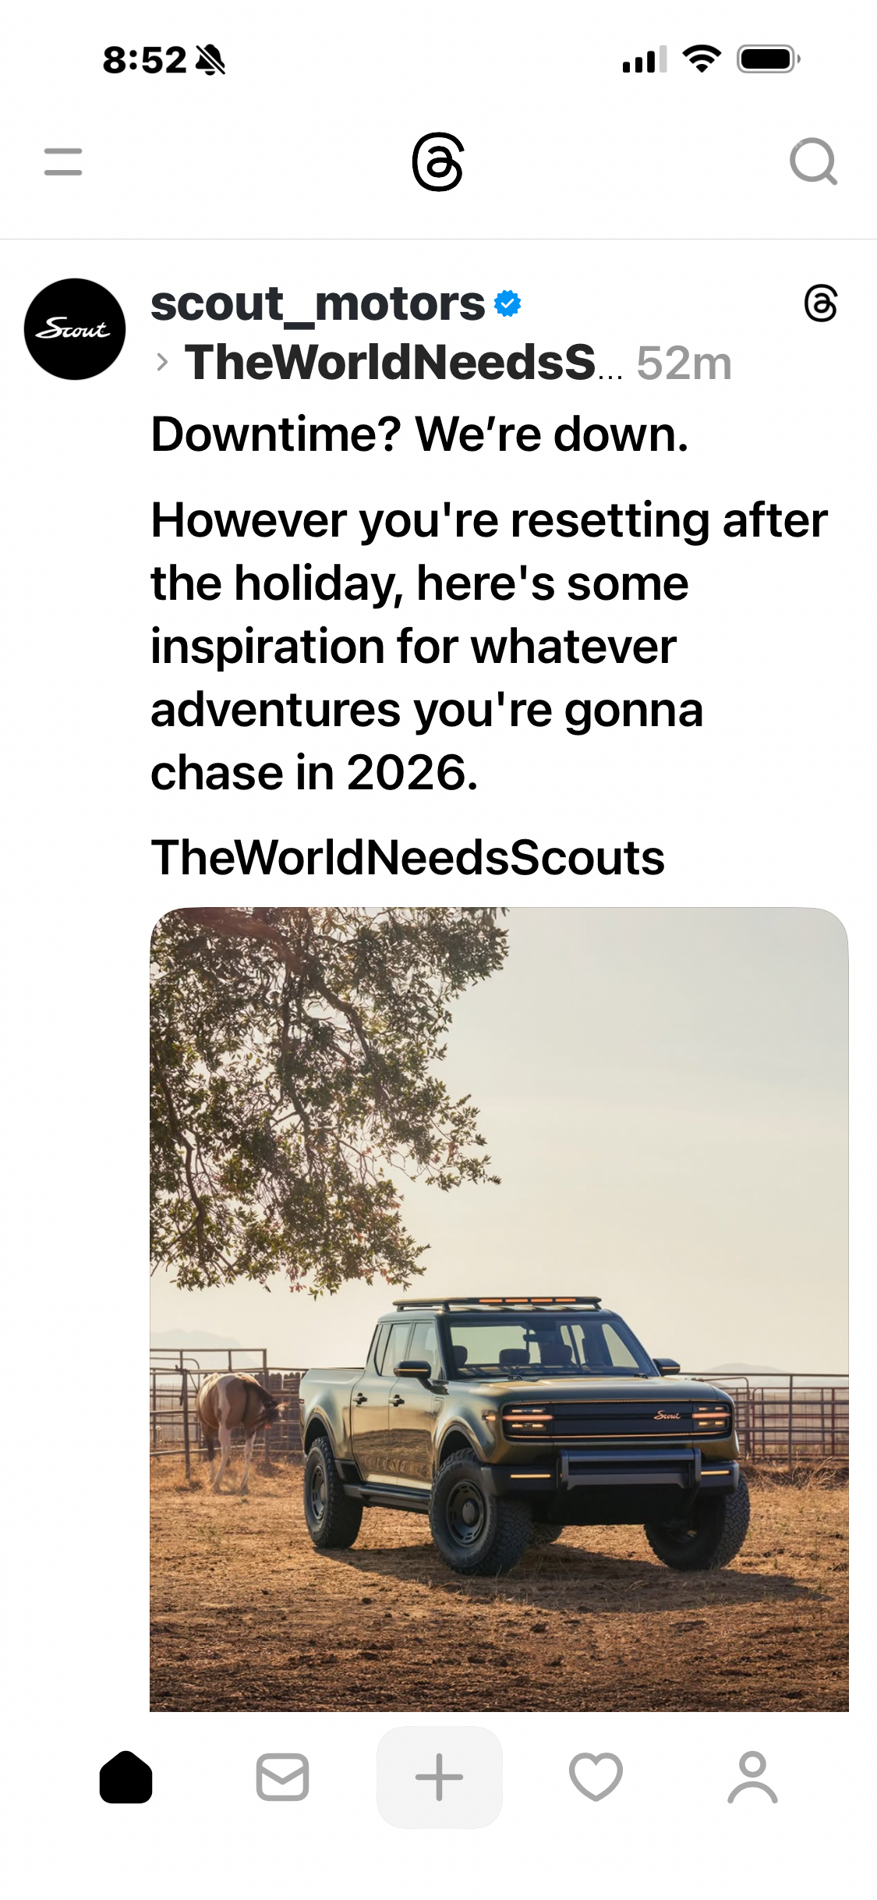
Task: Open the messages envelope tab
Action: point(282,1778)
